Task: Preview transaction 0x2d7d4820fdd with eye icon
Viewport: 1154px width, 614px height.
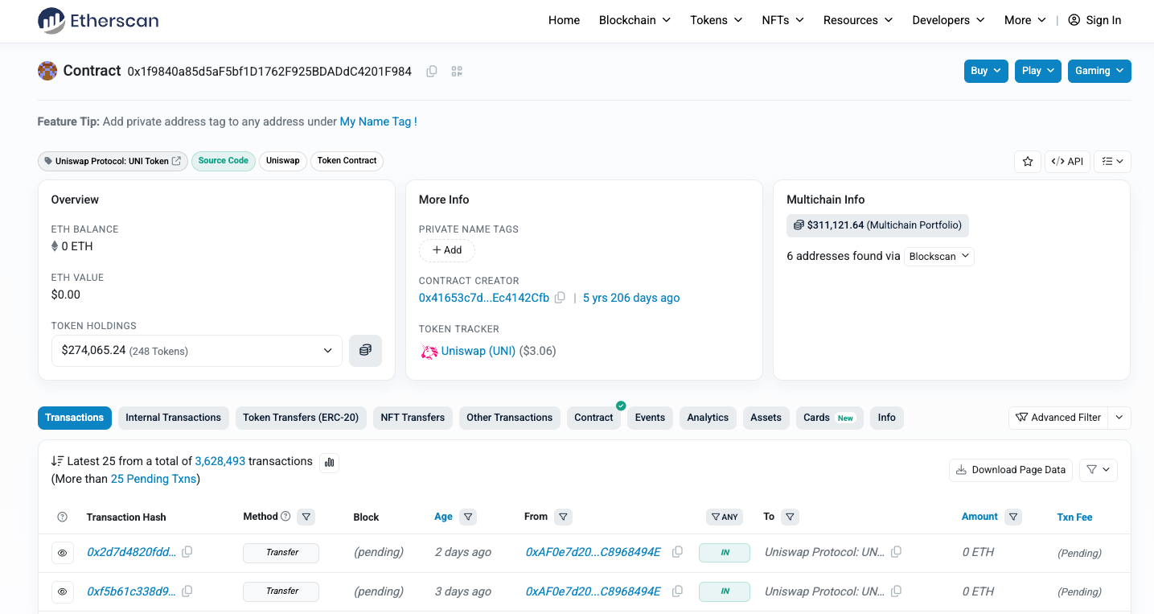Action: pos(63,553)
